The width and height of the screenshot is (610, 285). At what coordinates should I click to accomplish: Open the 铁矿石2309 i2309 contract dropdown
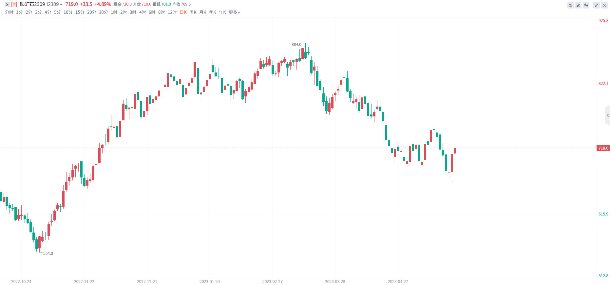click(x=41, y=4)
